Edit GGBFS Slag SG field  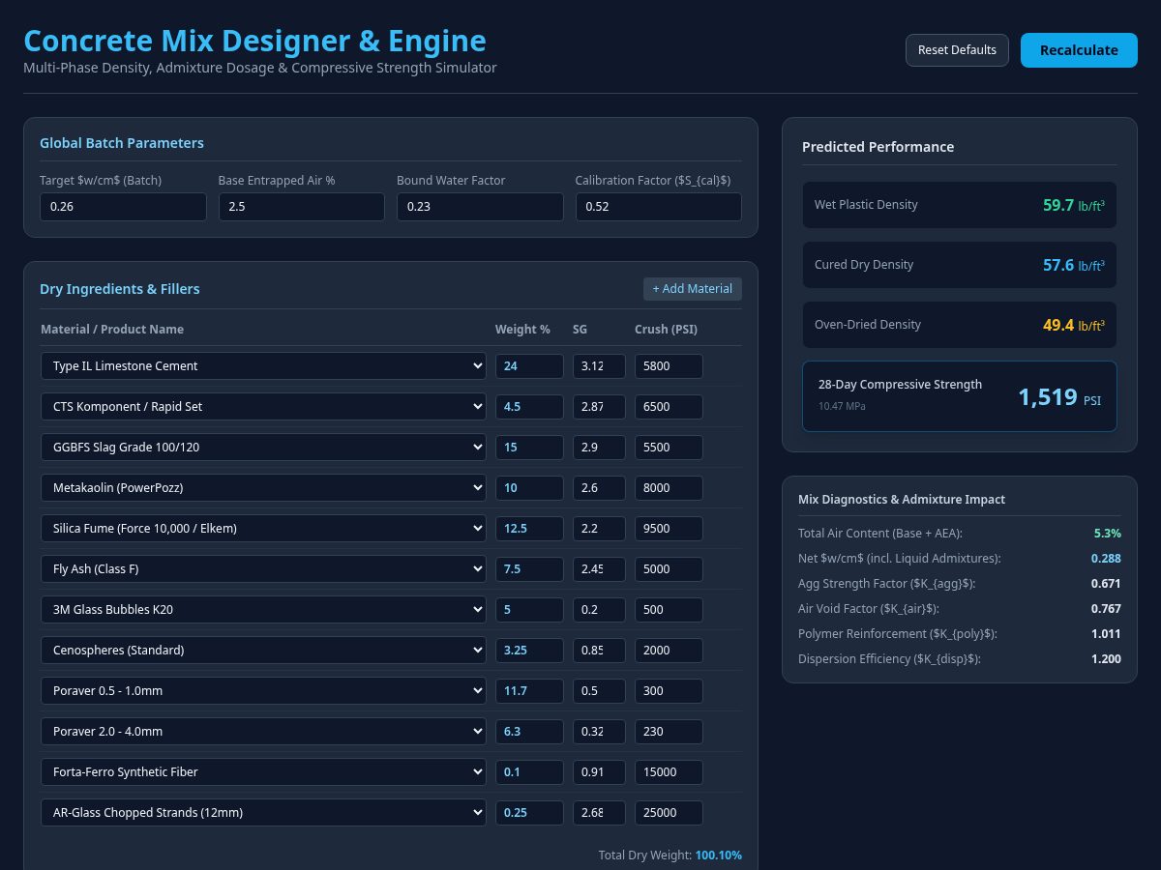click(x=599, y=448)
